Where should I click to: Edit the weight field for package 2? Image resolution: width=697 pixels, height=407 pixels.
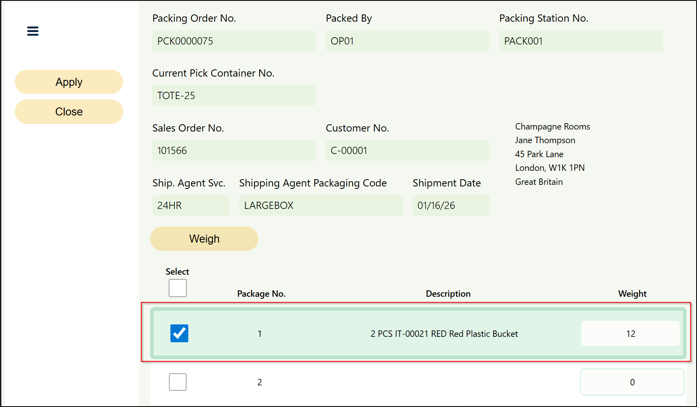coord(632,382)
